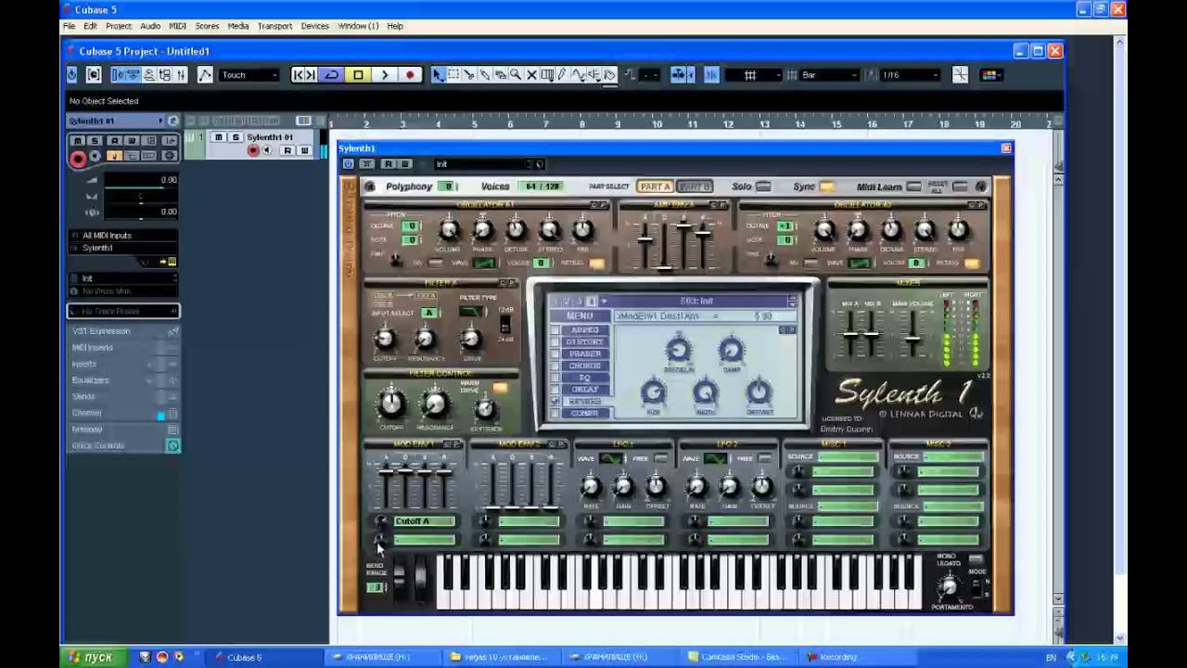Open the All MIDI Inputs routing dropdown
The height and width of the screenshot is (668, 1187).
(122, 236)
